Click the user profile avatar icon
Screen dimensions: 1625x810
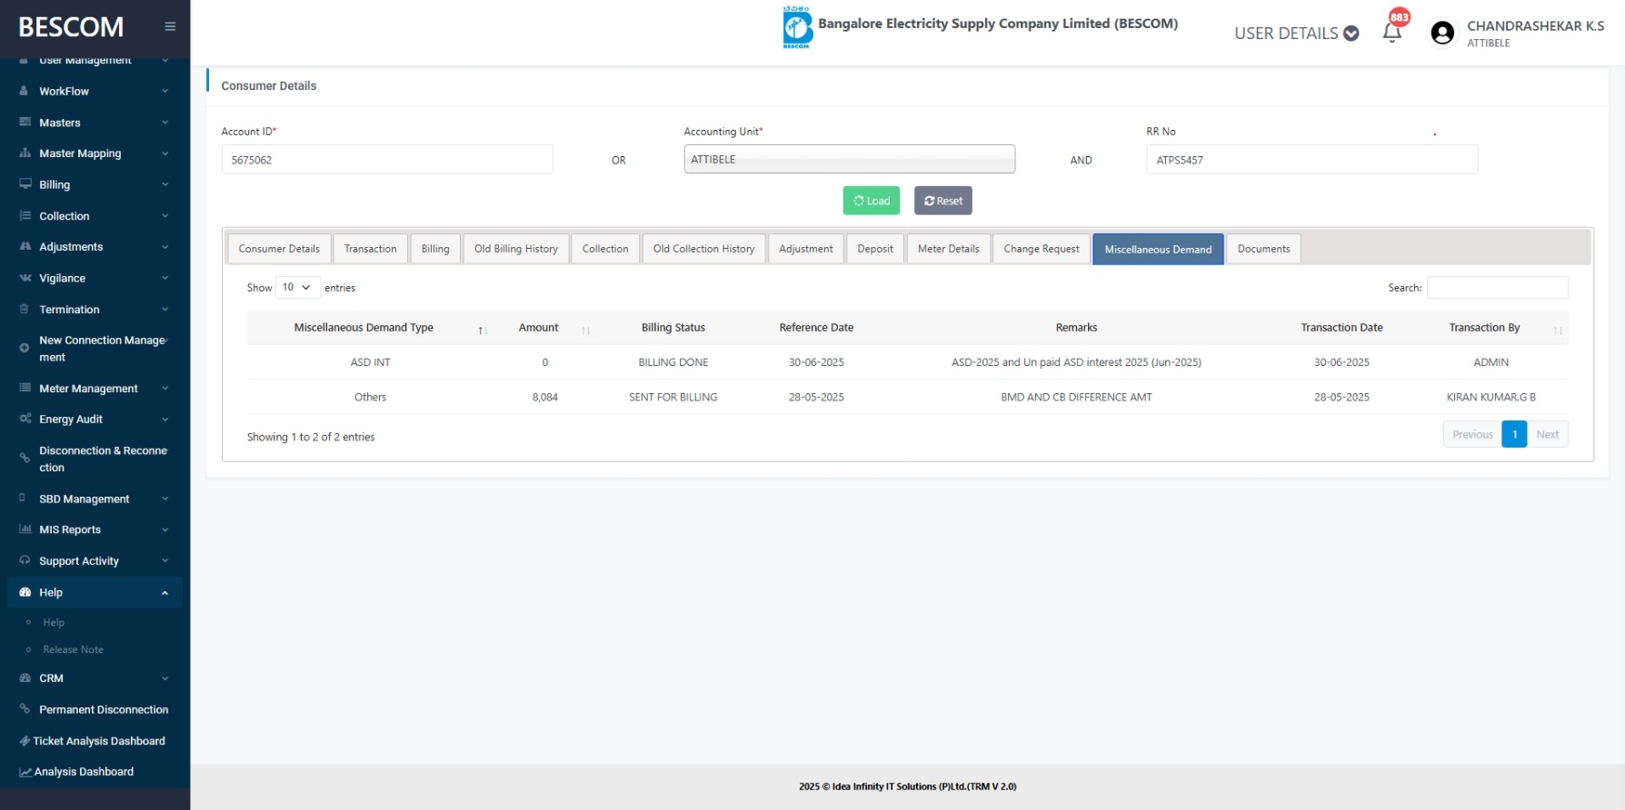1441,34
